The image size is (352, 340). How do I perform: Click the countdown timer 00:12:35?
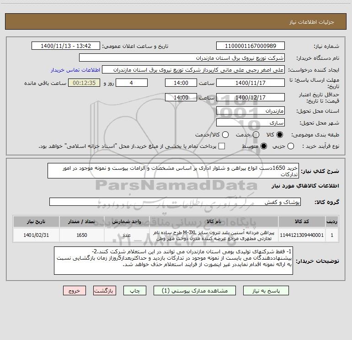click(x=84, y=83)
